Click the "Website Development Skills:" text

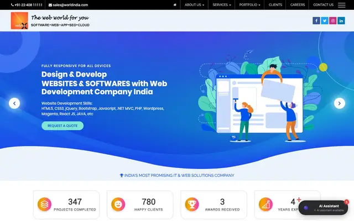(x=67, y=103)
